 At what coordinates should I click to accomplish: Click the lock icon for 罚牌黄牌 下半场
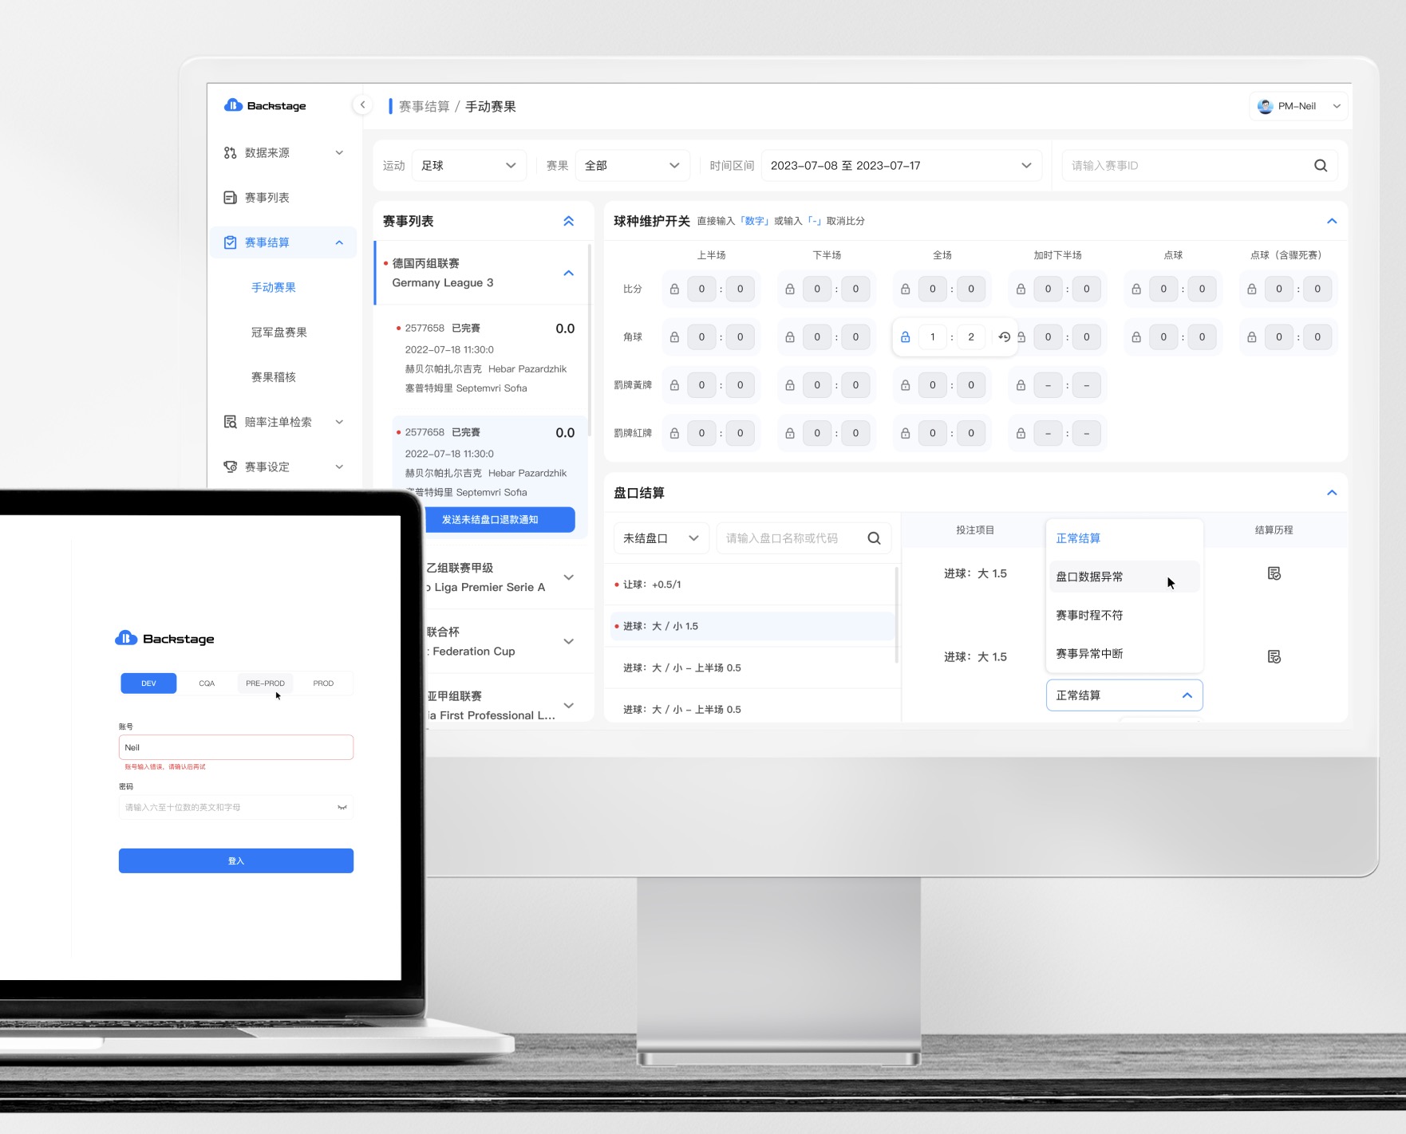click(790, 385)
